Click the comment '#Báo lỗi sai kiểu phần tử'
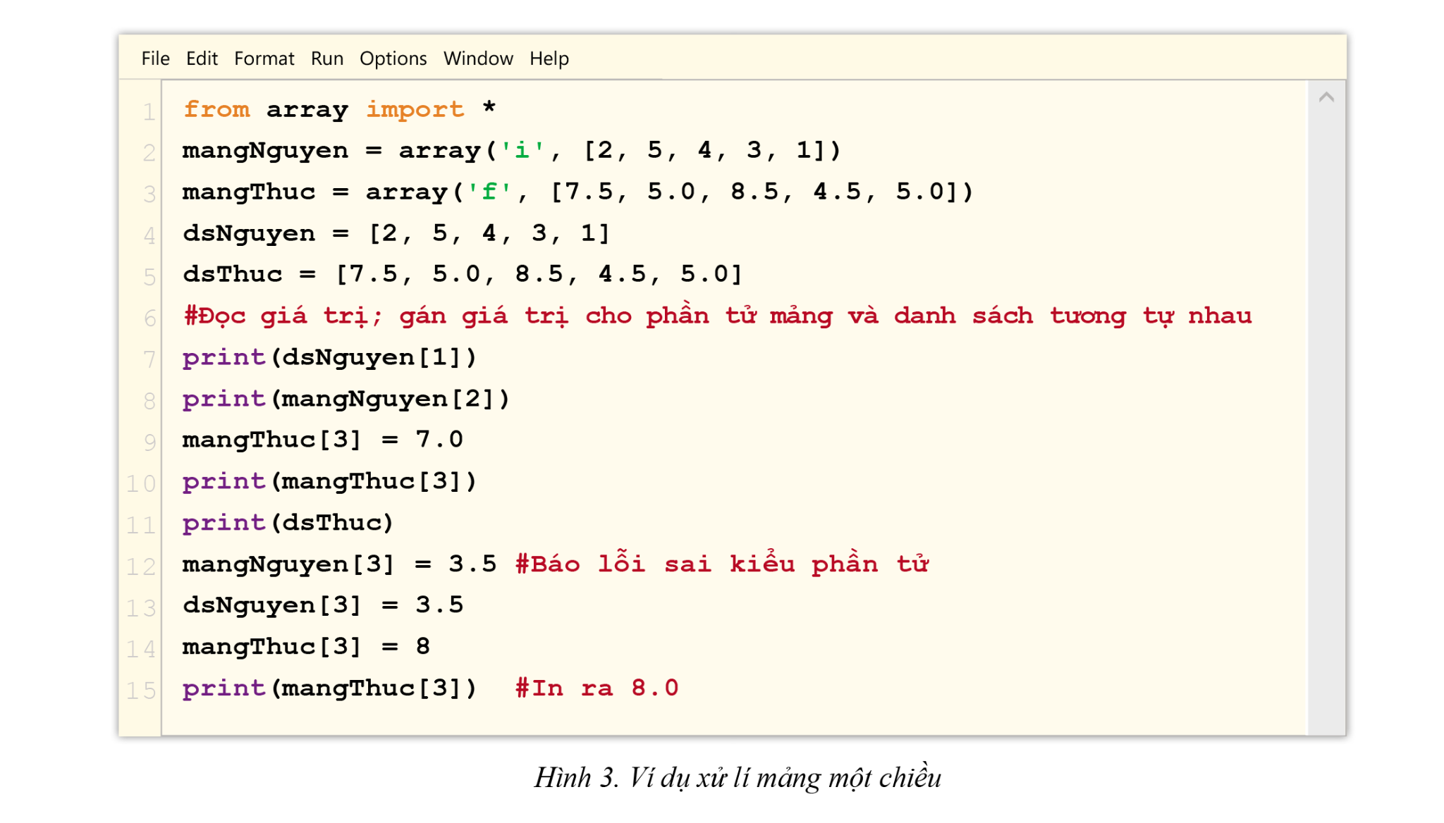Image resolution: width=1444 pixels, height=823 pixels. (722, 564)
